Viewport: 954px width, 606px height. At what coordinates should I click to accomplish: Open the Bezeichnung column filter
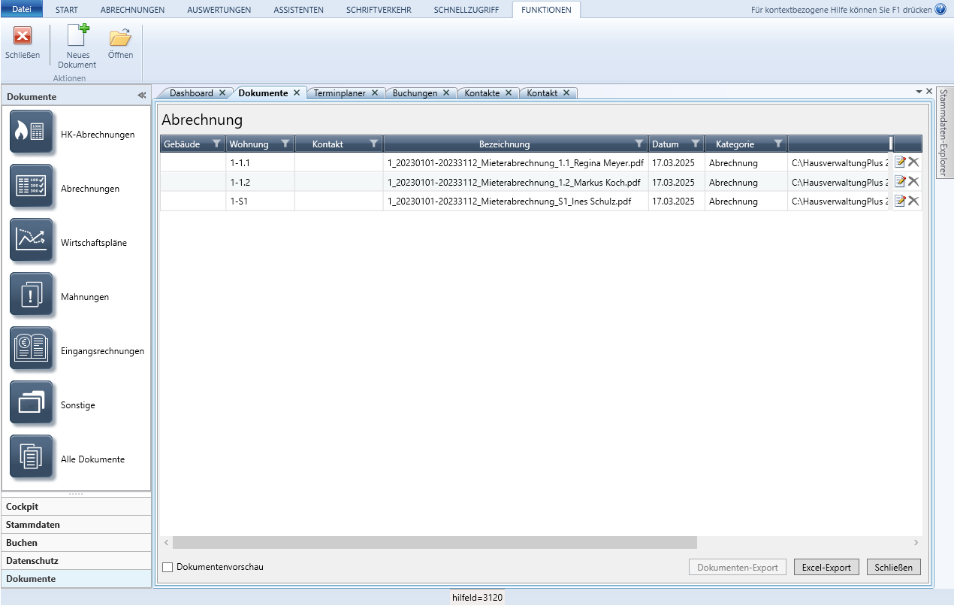tap(639, 144)
